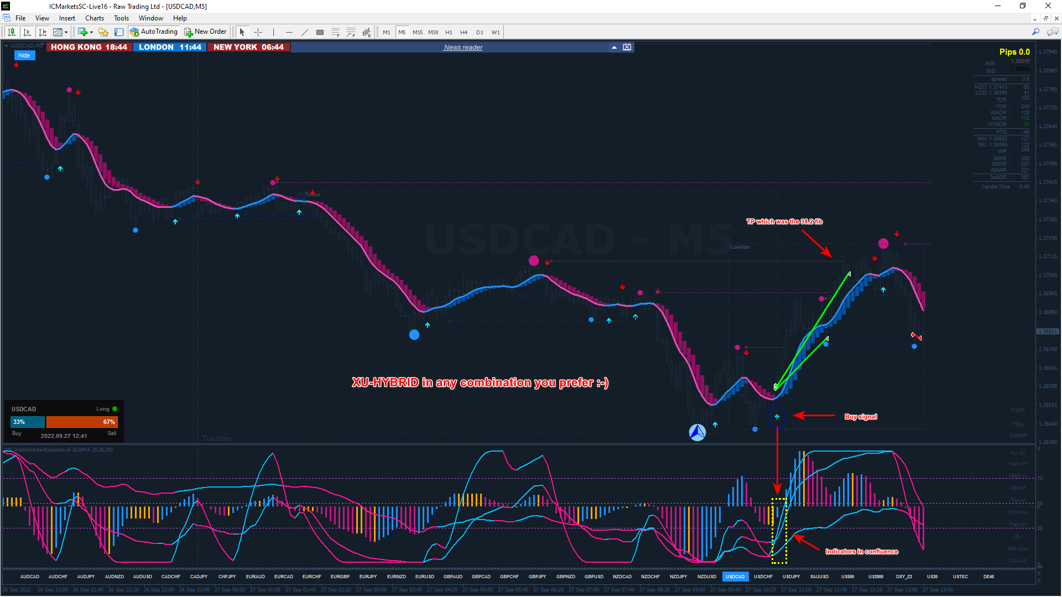Image resolution: width=1062 pixels, height=597 pixels.
Task: Select the vertical line drawing tool
Action: 273,32
